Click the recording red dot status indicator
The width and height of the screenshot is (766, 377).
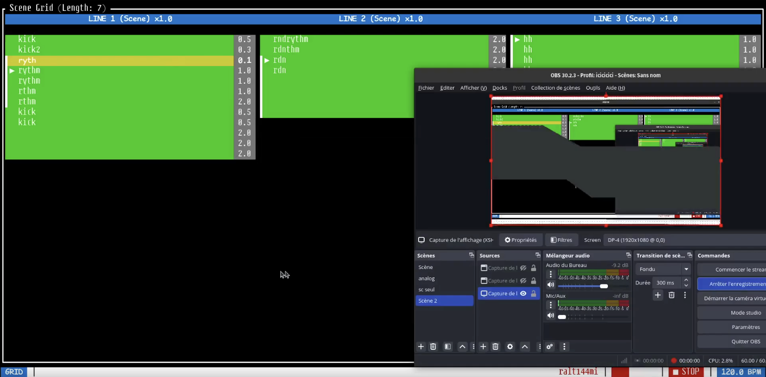click(x=673, y=361)
